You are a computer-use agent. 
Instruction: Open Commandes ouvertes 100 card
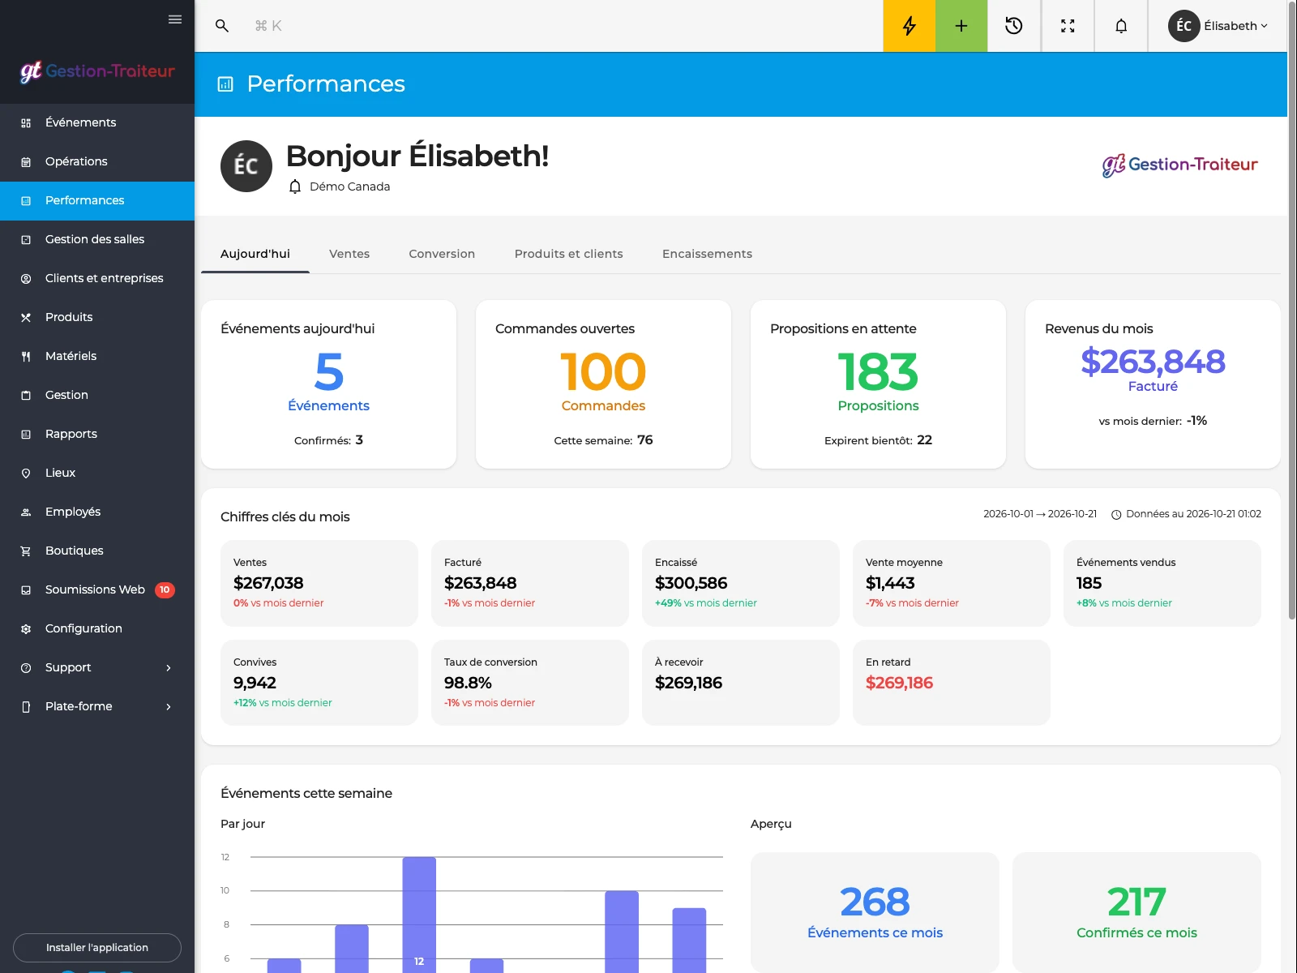[603, 384]
